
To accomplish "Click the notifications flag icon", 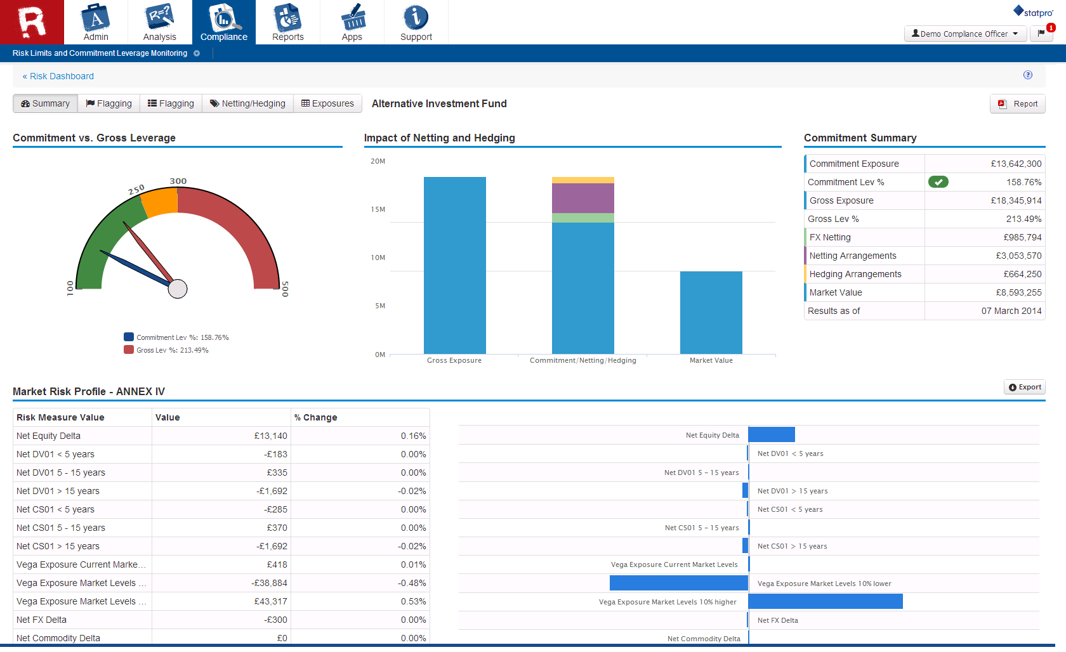I will (1041, 34).
